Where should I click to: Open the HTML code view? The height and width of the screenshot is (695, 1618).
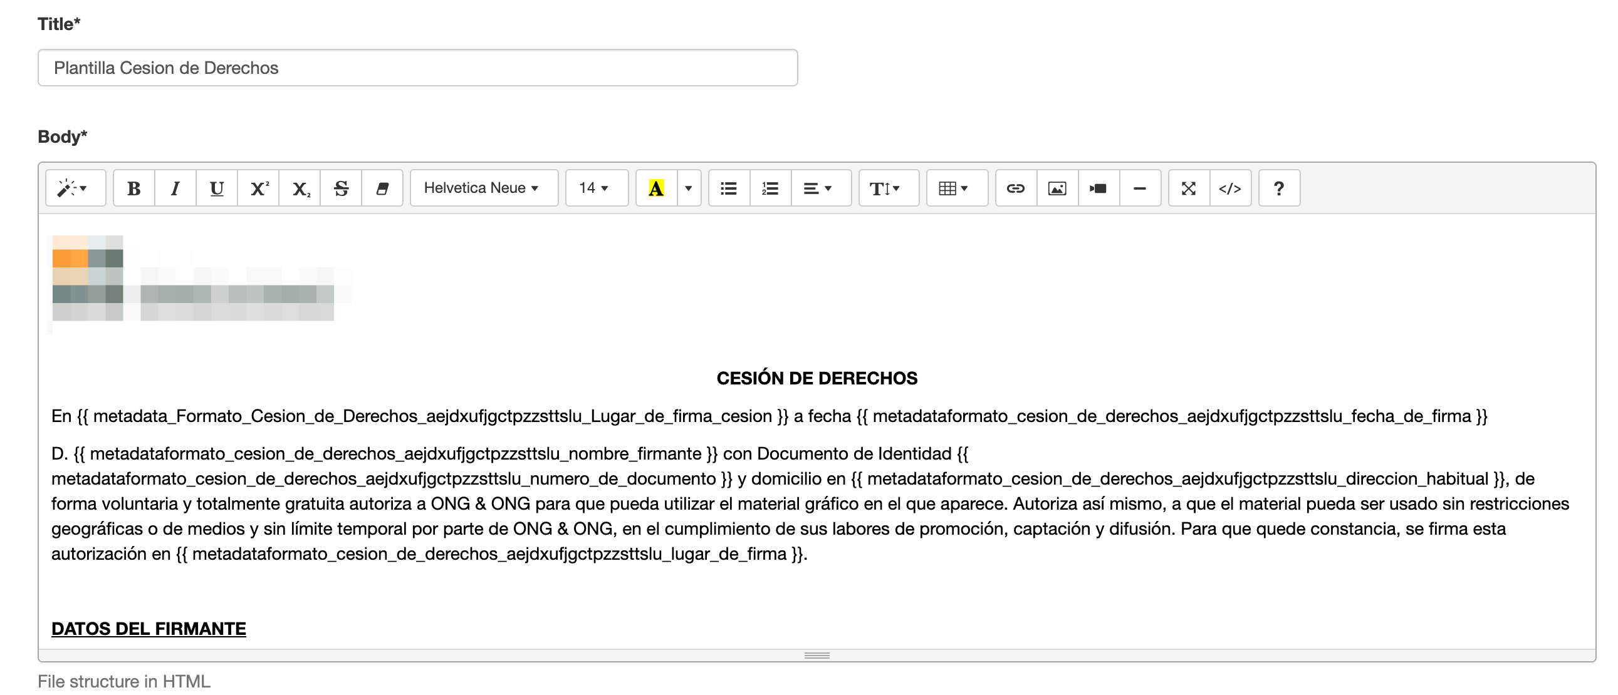[1230, 188]
